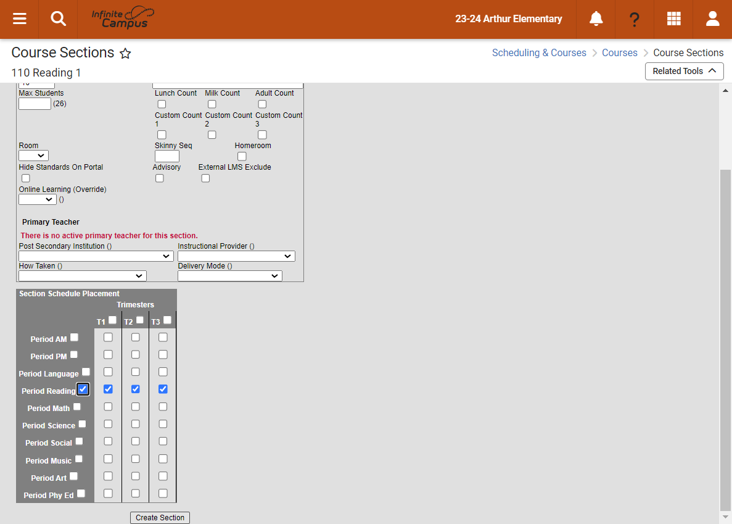Select all periods for trimester T1
The image size is (732, 524).
pyautogui.click(x=112, y=320)
